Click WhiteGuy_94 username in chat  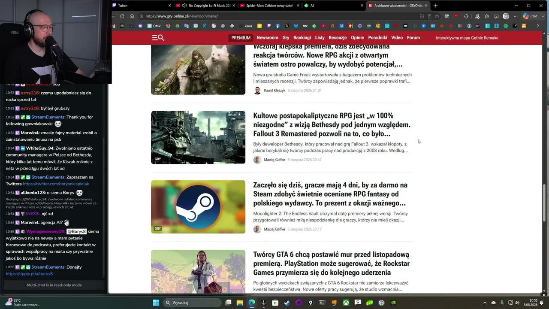tap(40, 148)
